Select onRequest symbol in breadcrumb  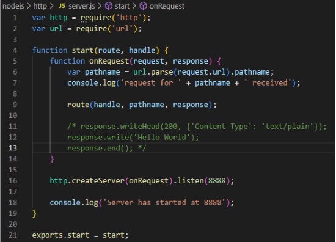click(167, 6)
